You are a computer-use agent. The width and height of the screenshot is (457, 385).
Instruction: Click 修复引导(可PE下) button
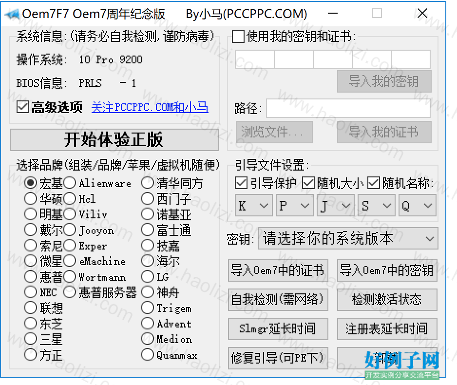278,358
